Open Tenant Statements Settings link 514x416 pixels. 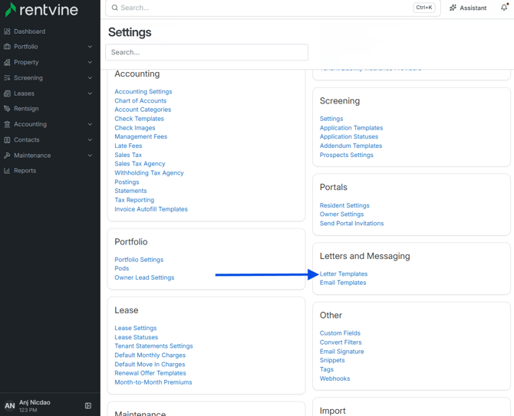(153, 346)
